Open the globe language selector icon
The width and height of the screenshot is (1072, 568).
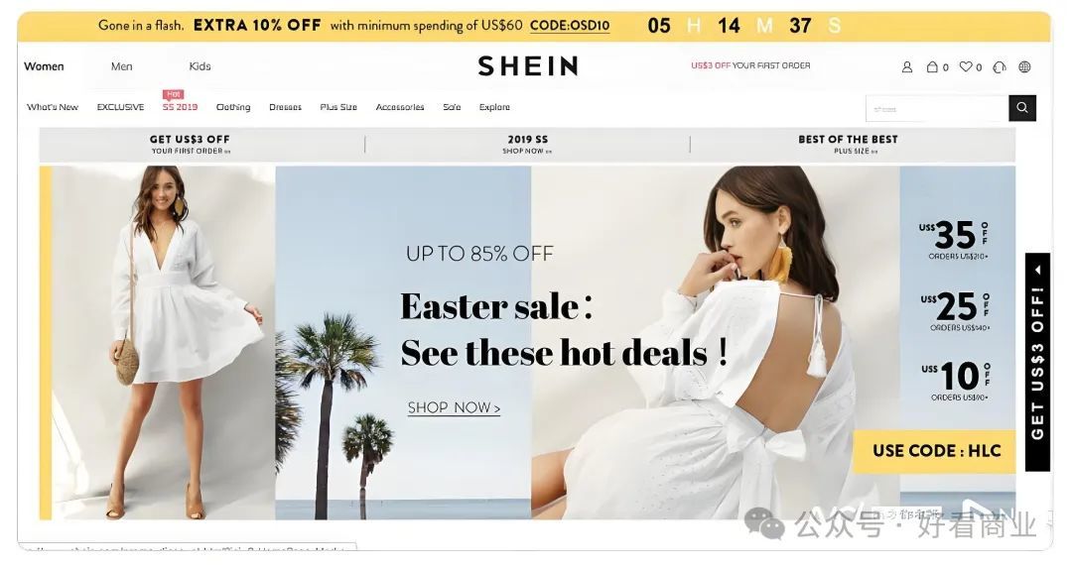point(1024,66)
